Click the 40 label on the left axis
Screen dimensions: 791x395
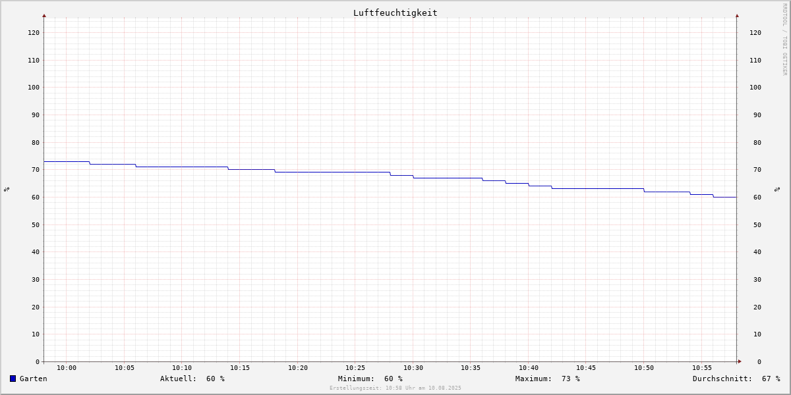[36, 252]
